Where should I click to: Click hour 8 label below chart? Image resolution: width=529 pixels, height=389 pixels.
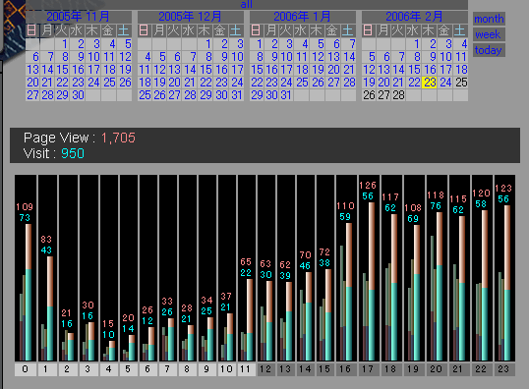pos(187,369)
